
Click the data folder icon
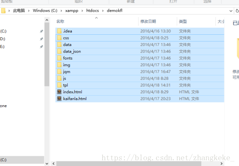point(59,45)
